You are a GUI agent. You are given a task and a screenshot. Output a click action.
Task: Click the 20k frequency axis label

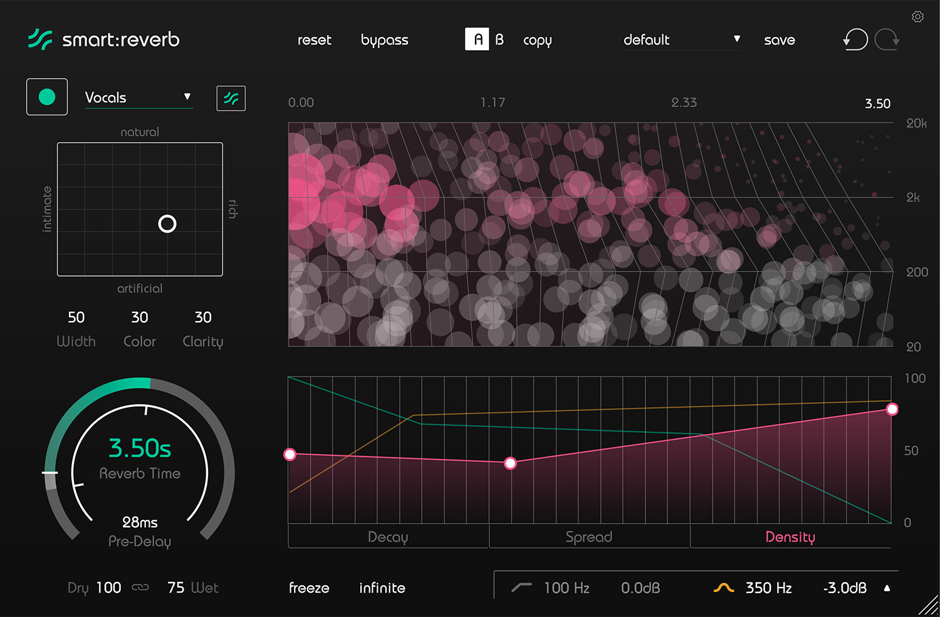click(916, 123)
